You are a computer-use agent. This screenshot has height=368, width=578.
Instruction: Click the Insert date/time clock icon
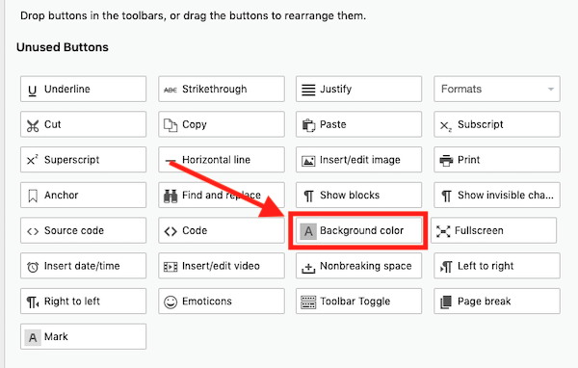coord(33,267)
